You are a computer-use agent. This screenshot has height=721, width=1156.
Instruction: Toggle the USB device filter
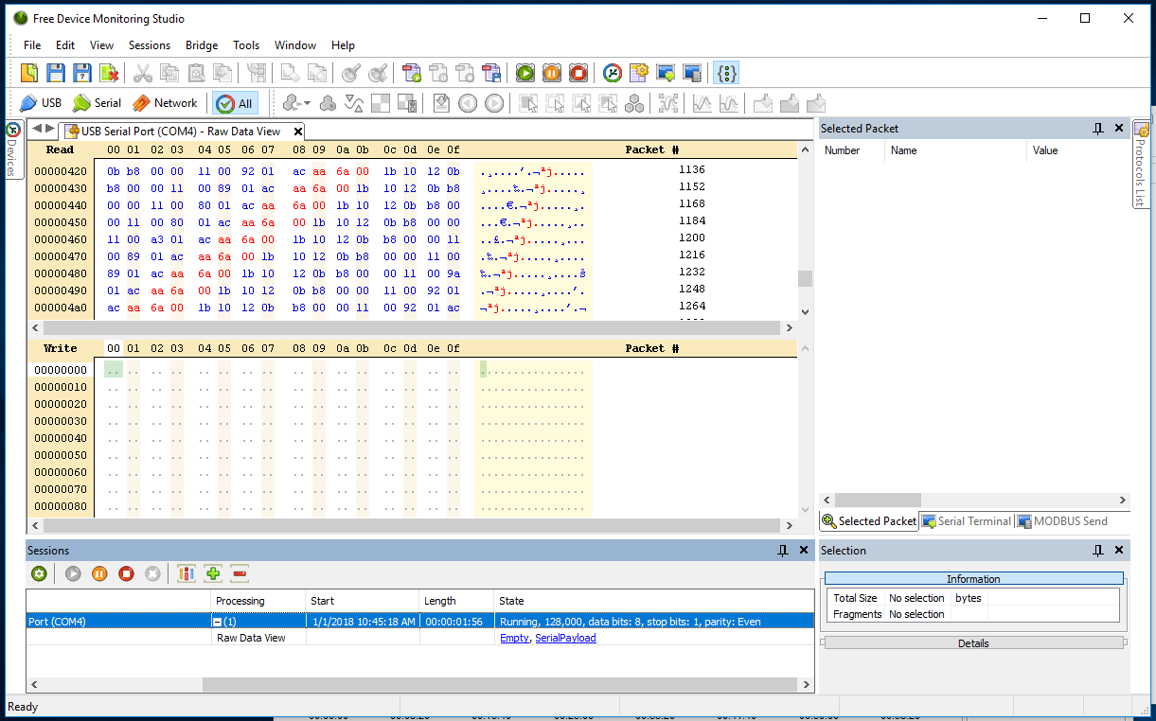[x=41, y=103]
